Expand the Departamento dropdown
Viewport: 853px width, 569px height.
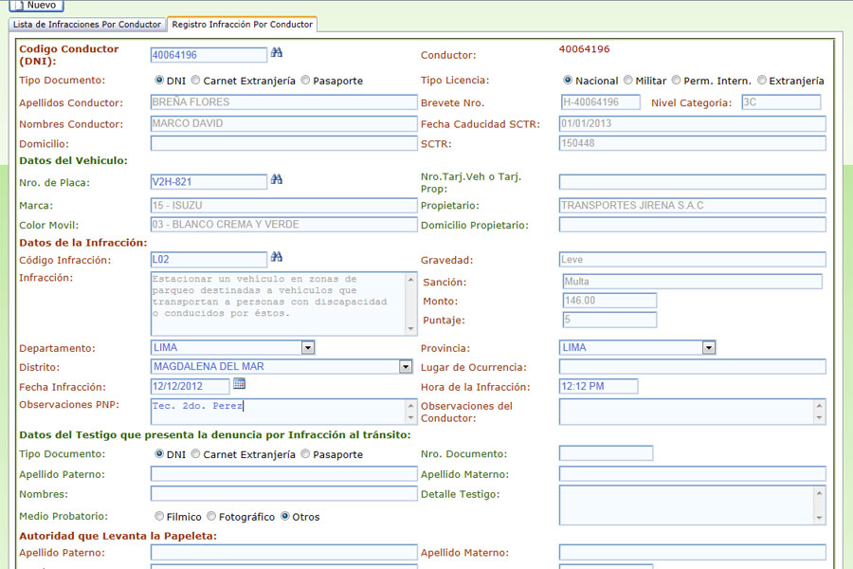(x=307, y=348)
